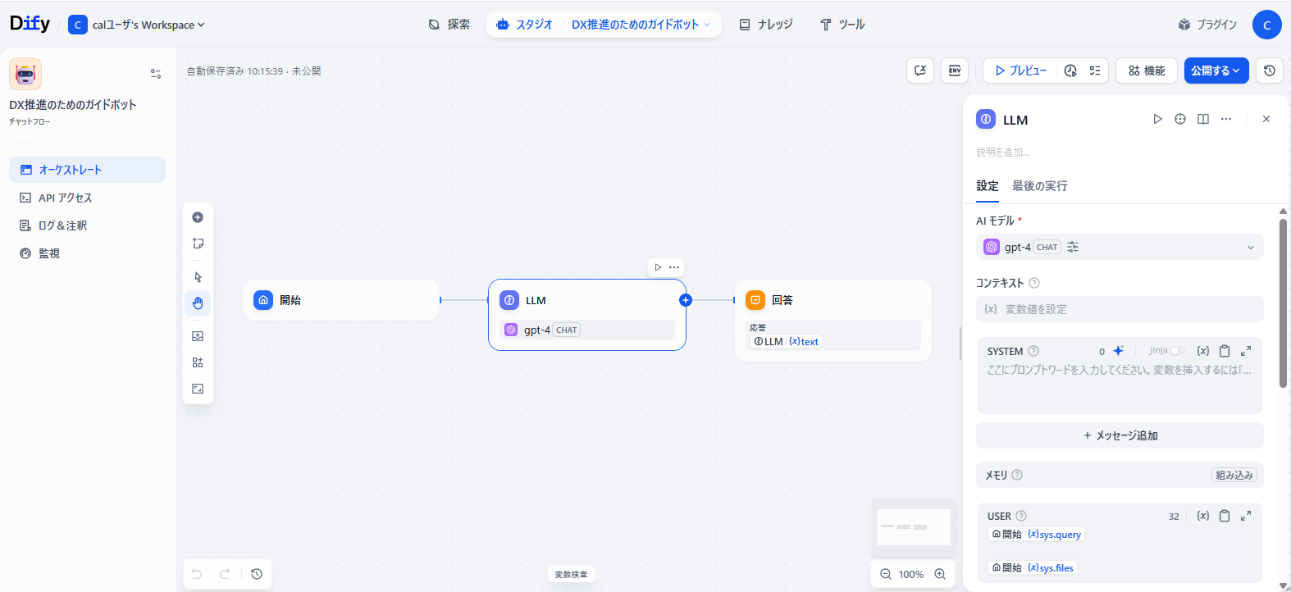Click the プレビュー preview button
Image resolution: width=1291 pixels, height=592 pixels.
pos(1020,71)
